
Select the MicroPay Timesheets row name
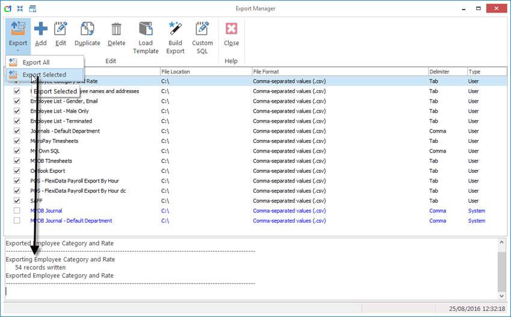pos(54,141)
